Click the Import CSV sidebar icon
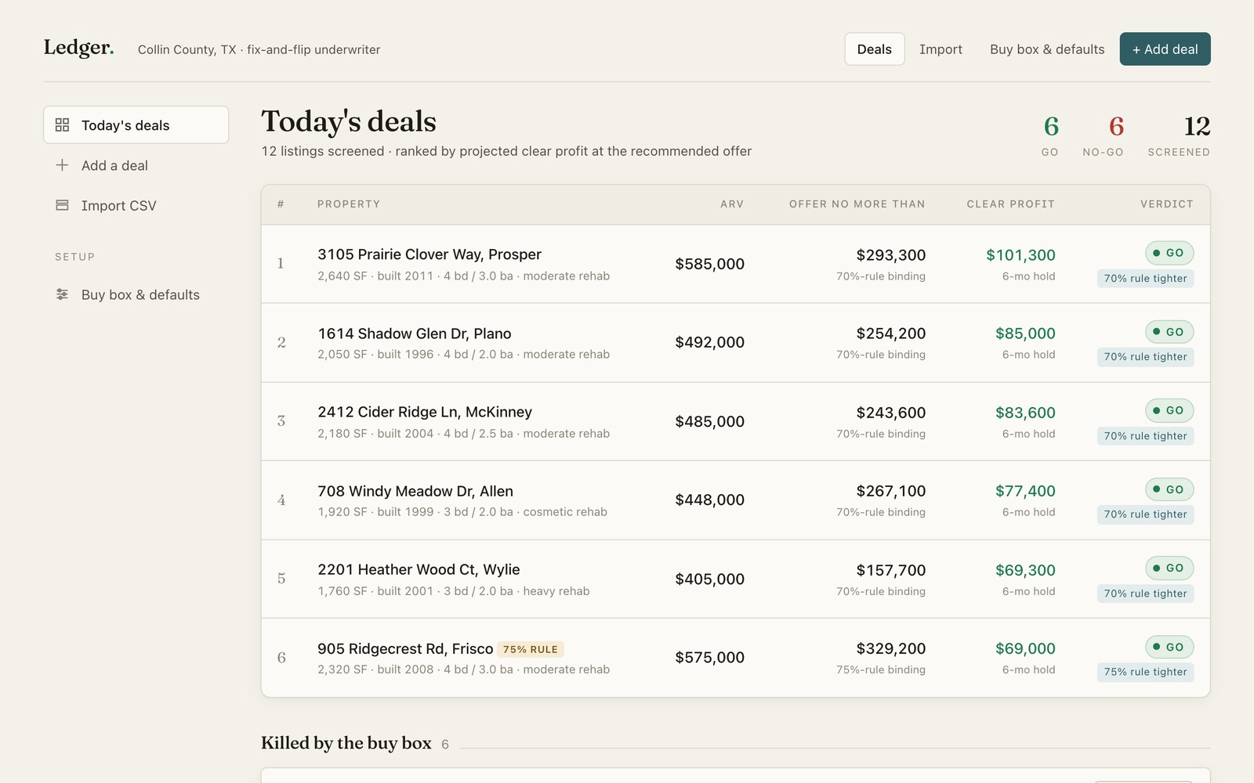 (63, 205)
